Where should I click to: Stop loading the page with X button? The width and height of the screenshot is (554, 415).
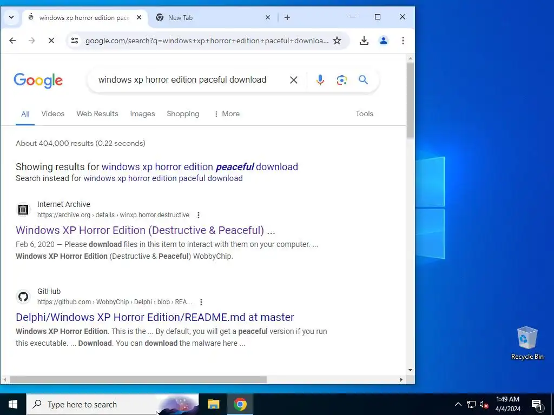[51, 41]
